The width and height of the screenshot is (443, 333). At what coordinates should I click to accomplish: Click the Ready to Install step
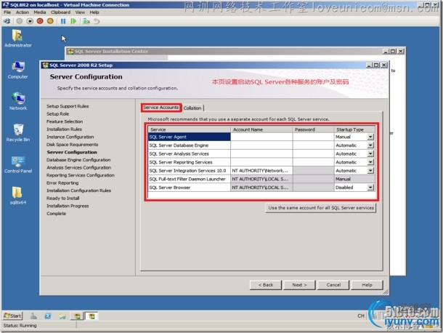[x=63, y=198]
